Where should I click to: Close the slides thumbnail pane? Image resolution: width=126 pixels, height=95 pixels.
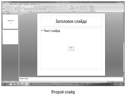pos(18,13)
